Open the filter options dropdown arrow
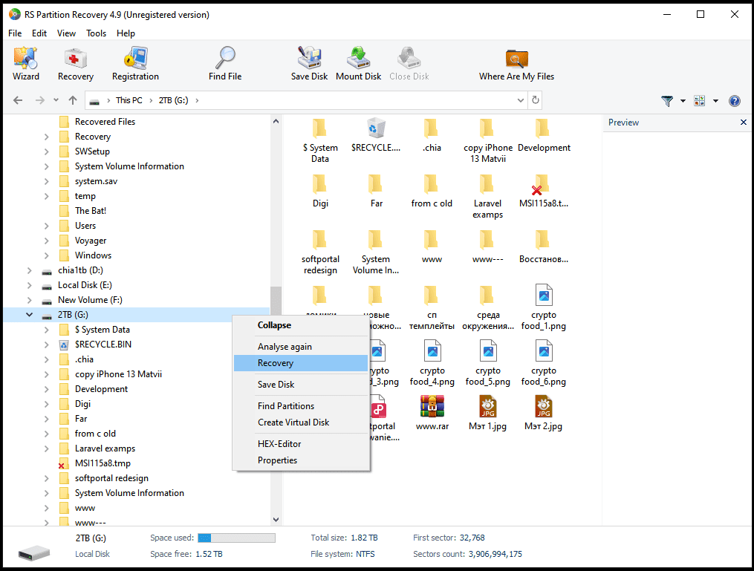The height and width of the screenshot is (571, 754). (683, 101)
